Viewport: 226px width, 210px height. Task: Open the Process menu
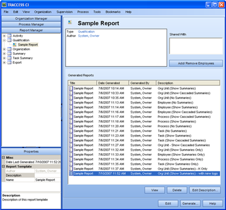(83, 12)
